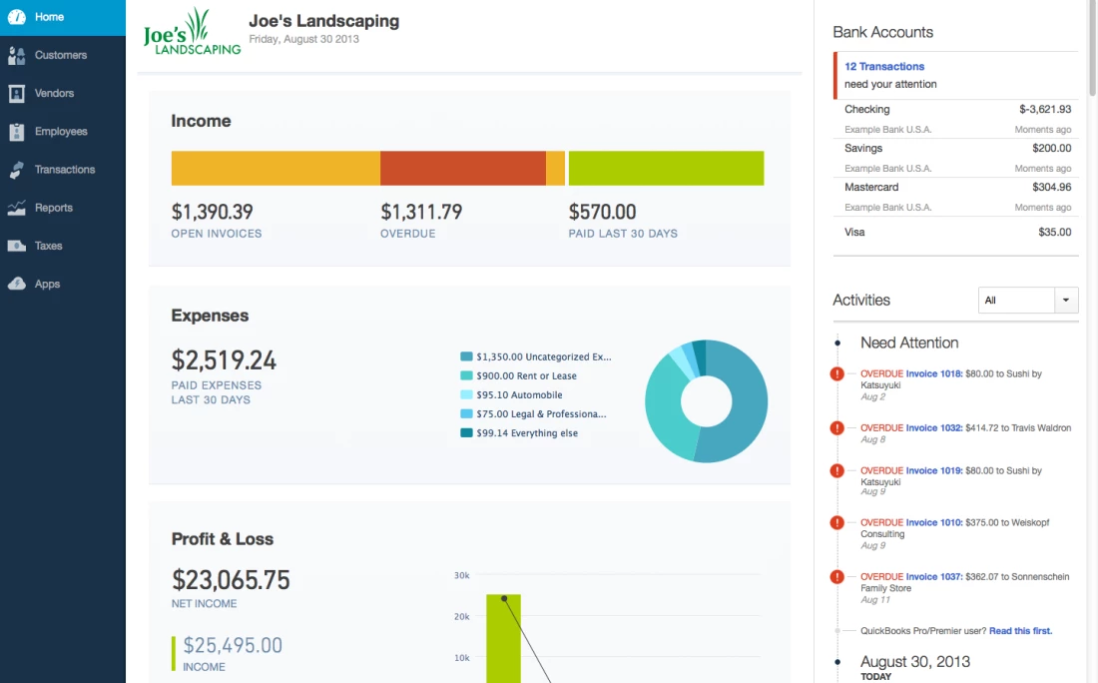Image resolution: width=1098 pixels, height=683 pixels.
Task: Click the Employees badge icon
Action: pyautogui.click(x=16, y=132)
